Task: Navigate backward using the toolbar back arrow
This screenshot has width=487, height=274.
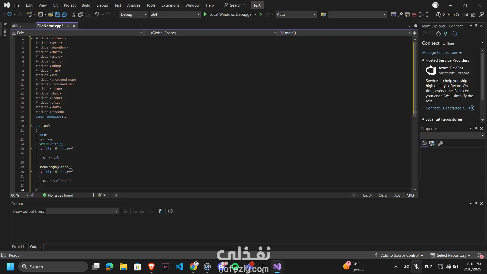Action: coord(9,14)
